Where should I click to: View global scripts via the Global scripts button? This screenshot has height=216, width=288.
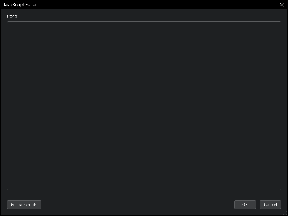[x=24, y=204]
